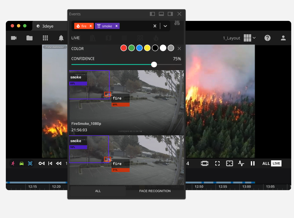The height and width of the screenshot is (218, 294).
Task: Select the dimmed map tab
Action: [108, 38]
